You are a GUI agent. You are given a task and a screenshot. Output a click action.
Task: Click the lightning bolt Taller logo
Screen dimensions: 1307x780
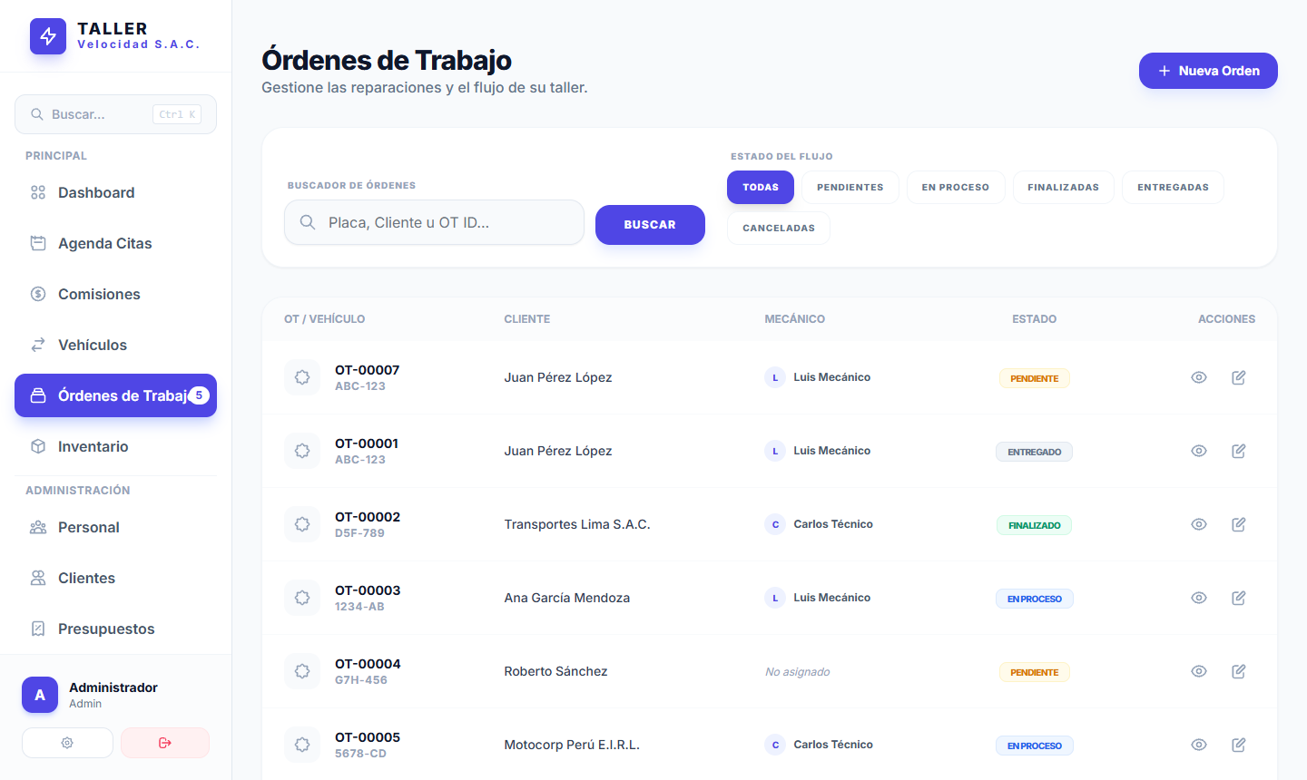coord(48,36)
